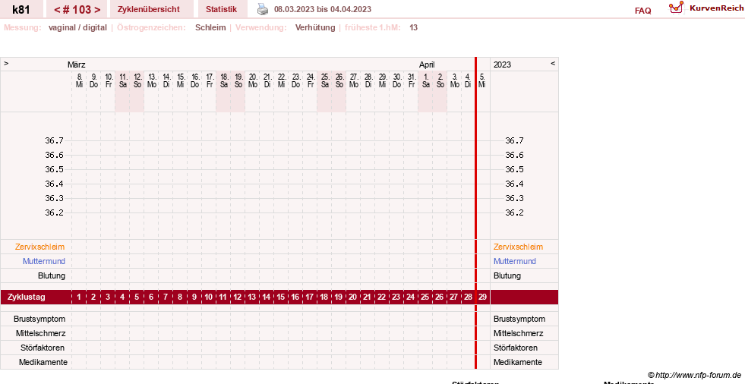Click the Brustsymptom label on the right
This screenshot has width=745, height=384.
click(x=519, y=319)
